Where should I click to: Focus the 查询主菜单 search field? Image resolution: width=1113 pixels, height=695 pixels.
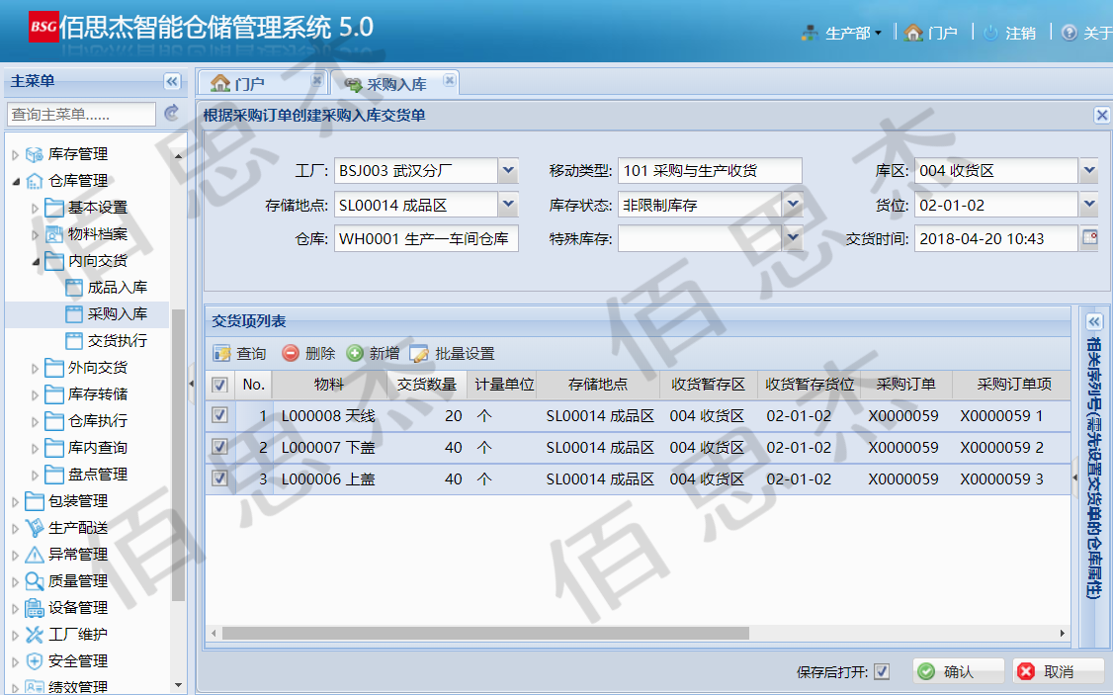[x=81, y=114]
